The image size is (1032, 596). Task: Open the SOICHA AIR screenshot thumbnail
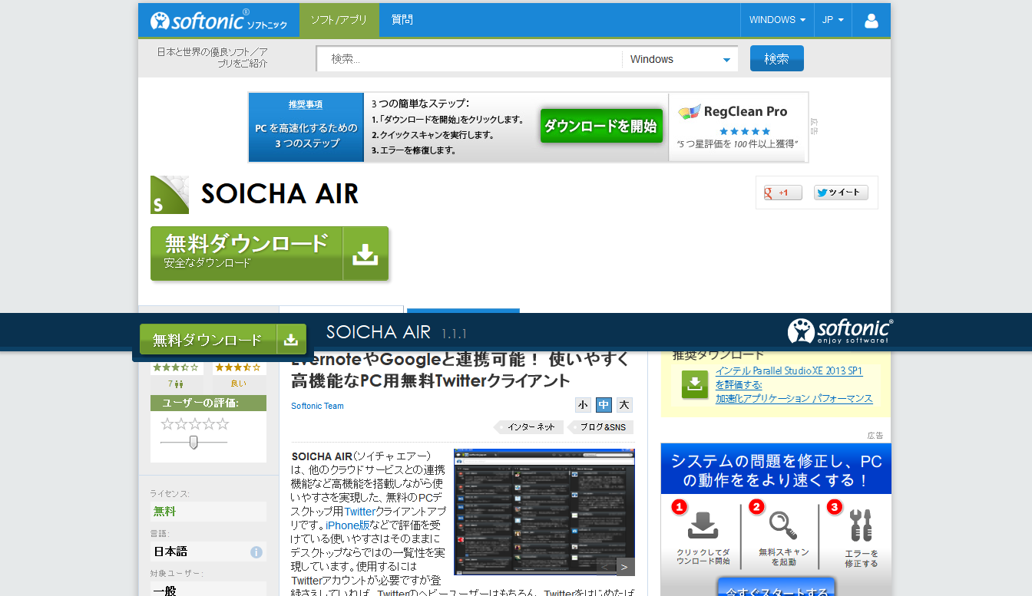[544, 512]
